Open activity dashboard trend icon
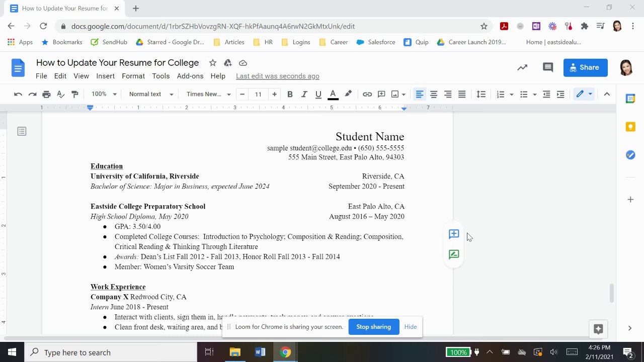Image resolution: width=644 pixels, height=362 pixels. [x=522, y=67]
